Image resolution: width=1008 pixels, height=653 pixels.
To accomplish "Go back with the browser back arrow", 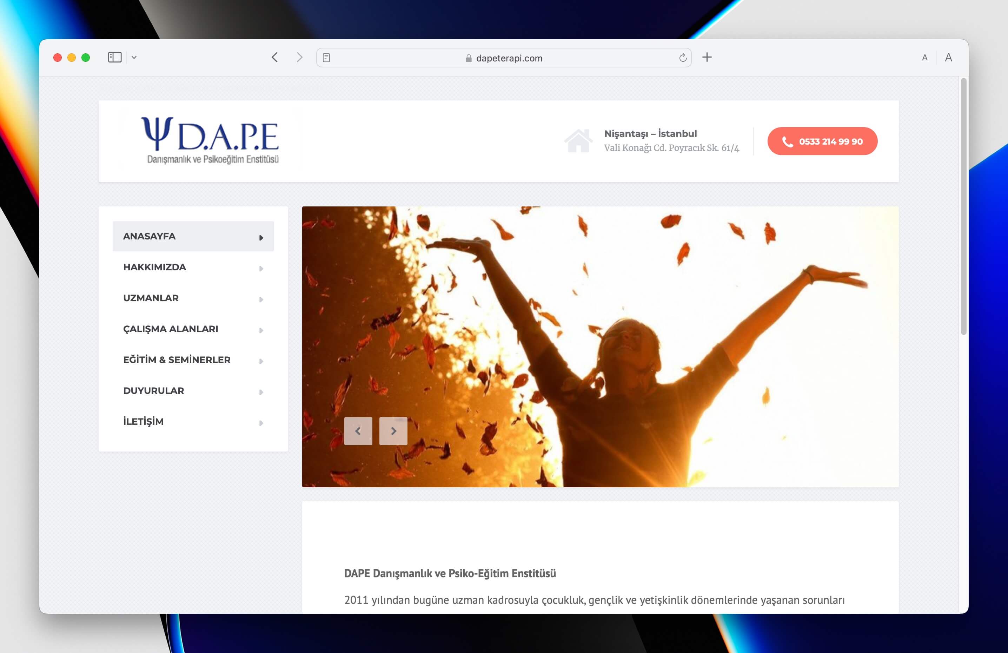I will coord(275,57).
